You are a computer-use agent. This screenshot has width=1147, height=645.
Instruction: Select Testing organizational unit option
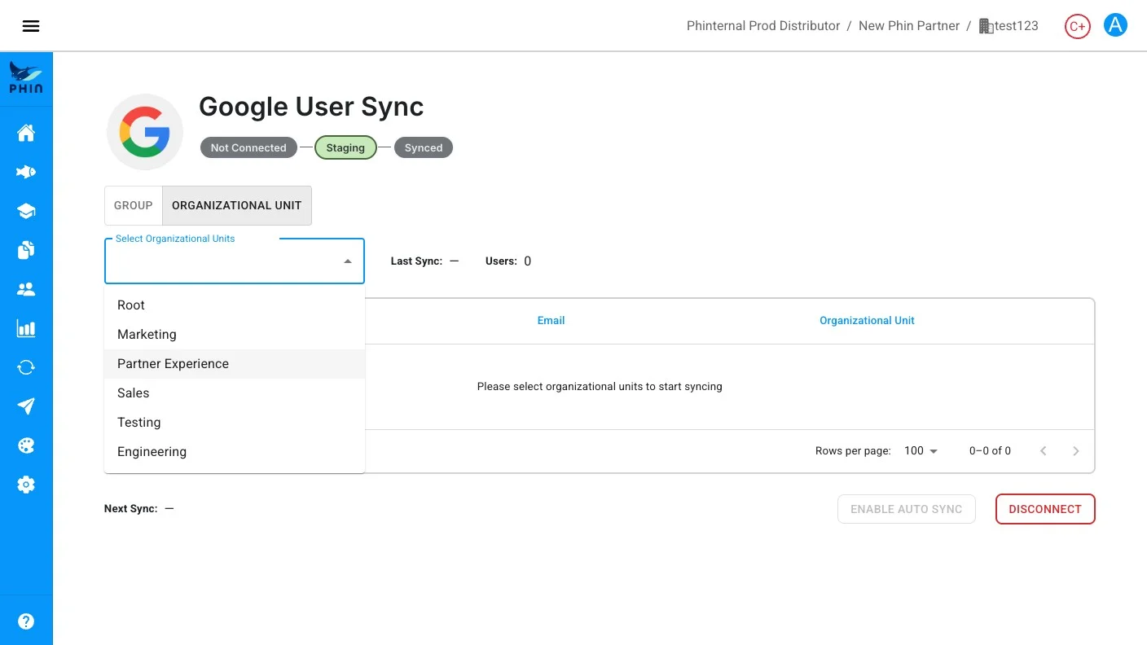coord(235,423)
